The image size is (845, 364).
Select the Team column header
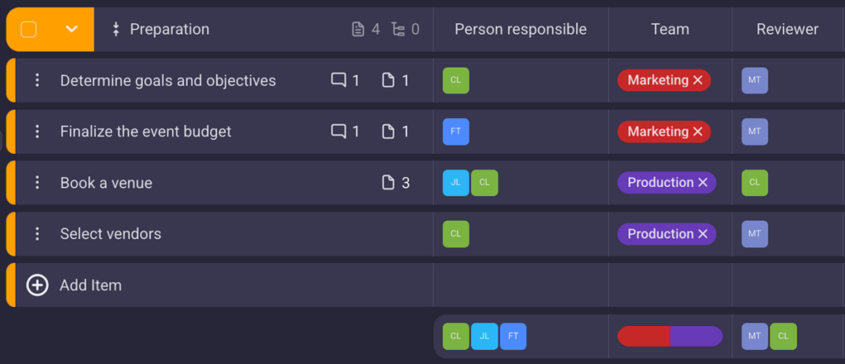pos(670,30)
